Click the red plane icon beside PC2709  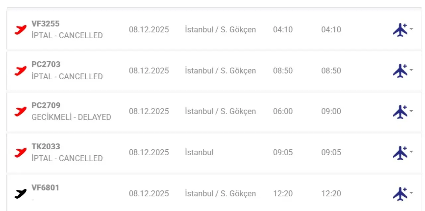20,111
